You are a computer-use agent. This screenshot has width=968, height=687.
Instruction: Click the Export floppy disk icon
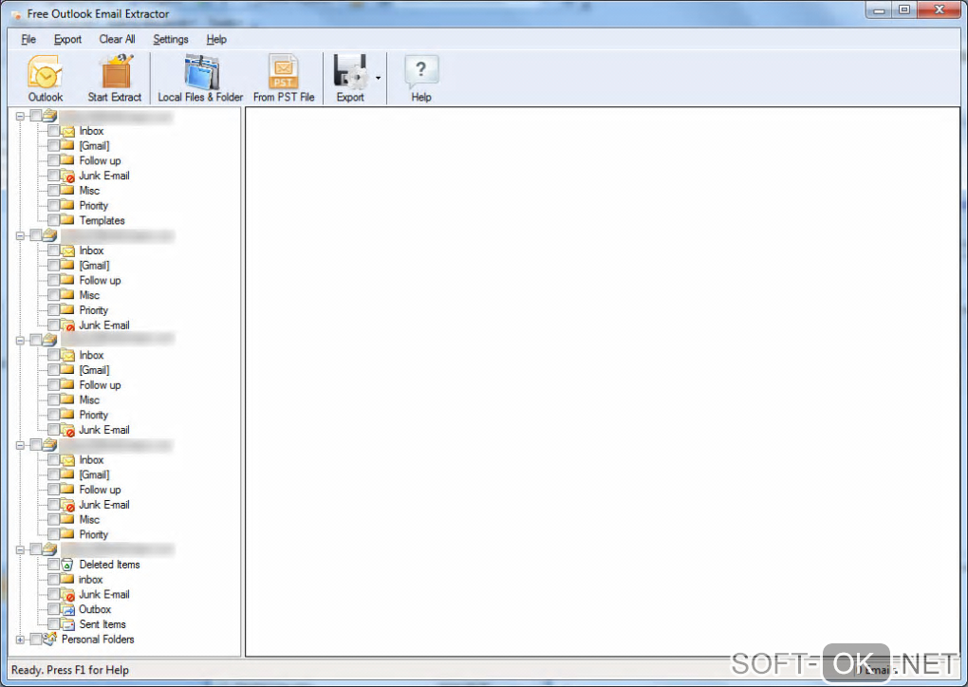(x=350, y=72)
